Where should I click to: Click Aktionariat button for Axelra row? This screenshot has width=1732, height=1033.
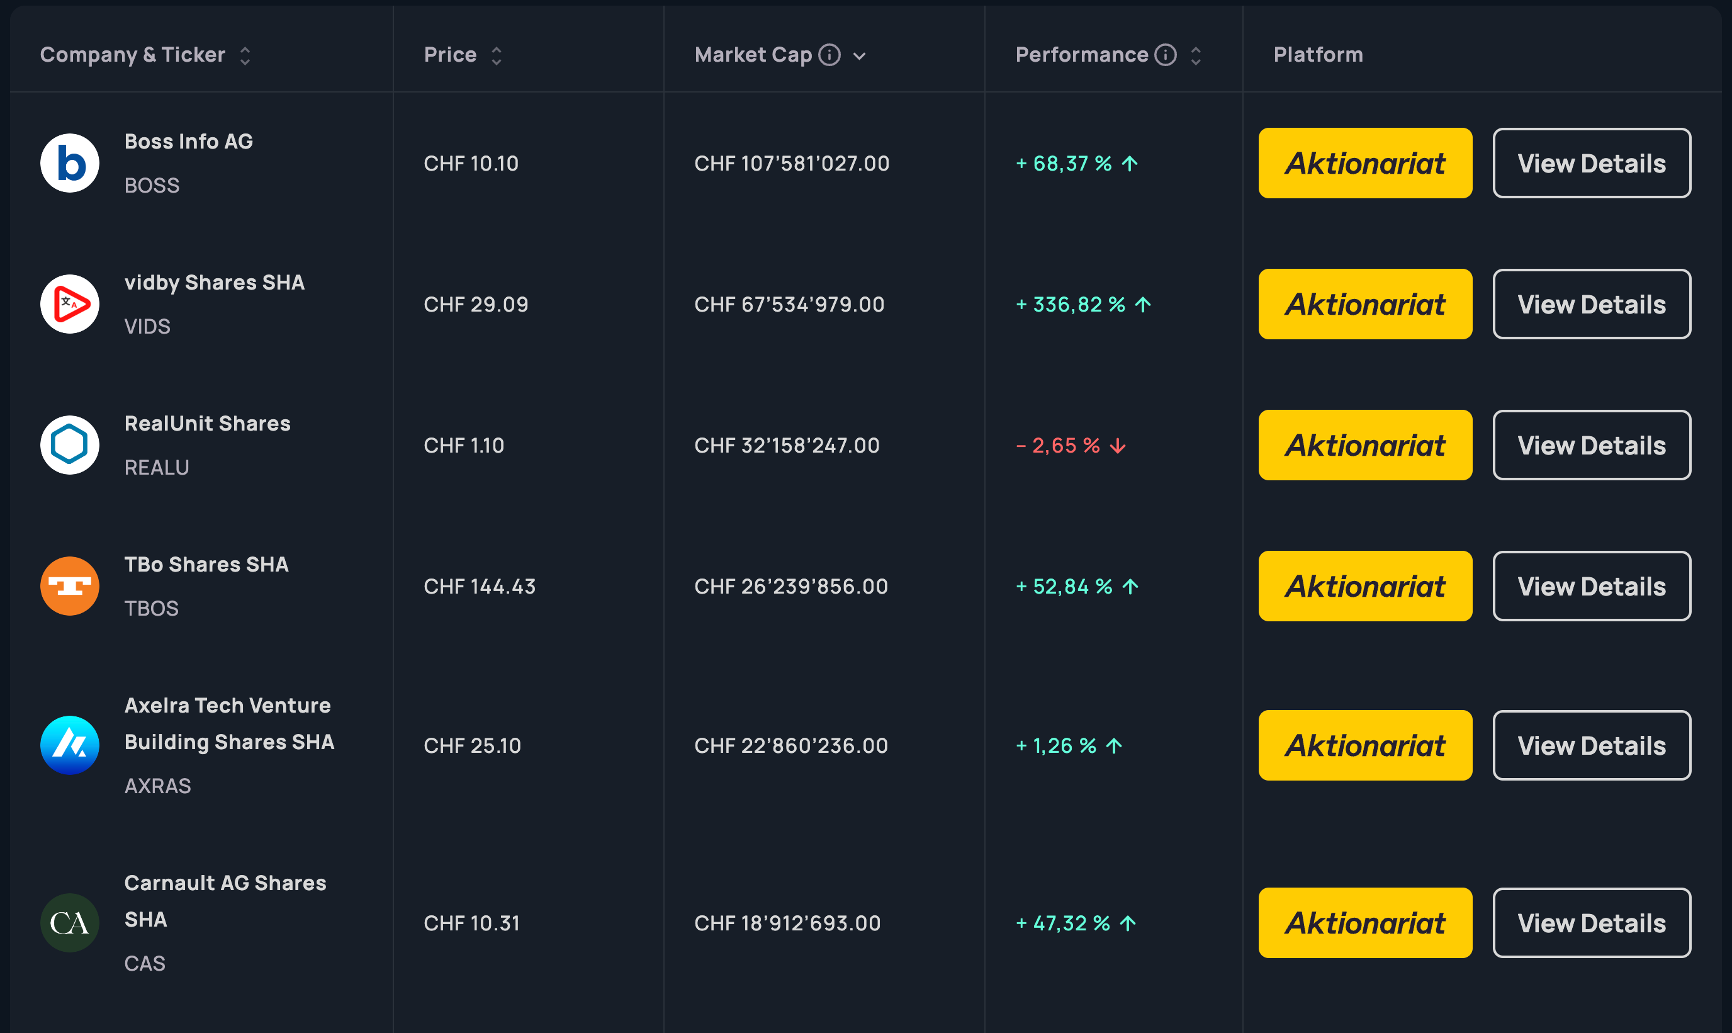point(1364,745)
